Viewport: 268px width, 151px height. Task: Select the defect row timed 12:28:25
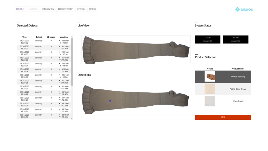point(44,110)
